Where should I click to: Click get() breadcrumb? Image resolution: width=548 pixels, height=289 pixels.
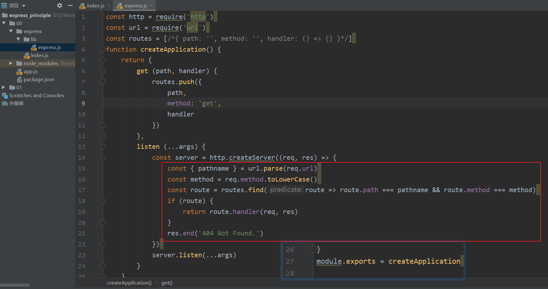(x=167, y=283)
